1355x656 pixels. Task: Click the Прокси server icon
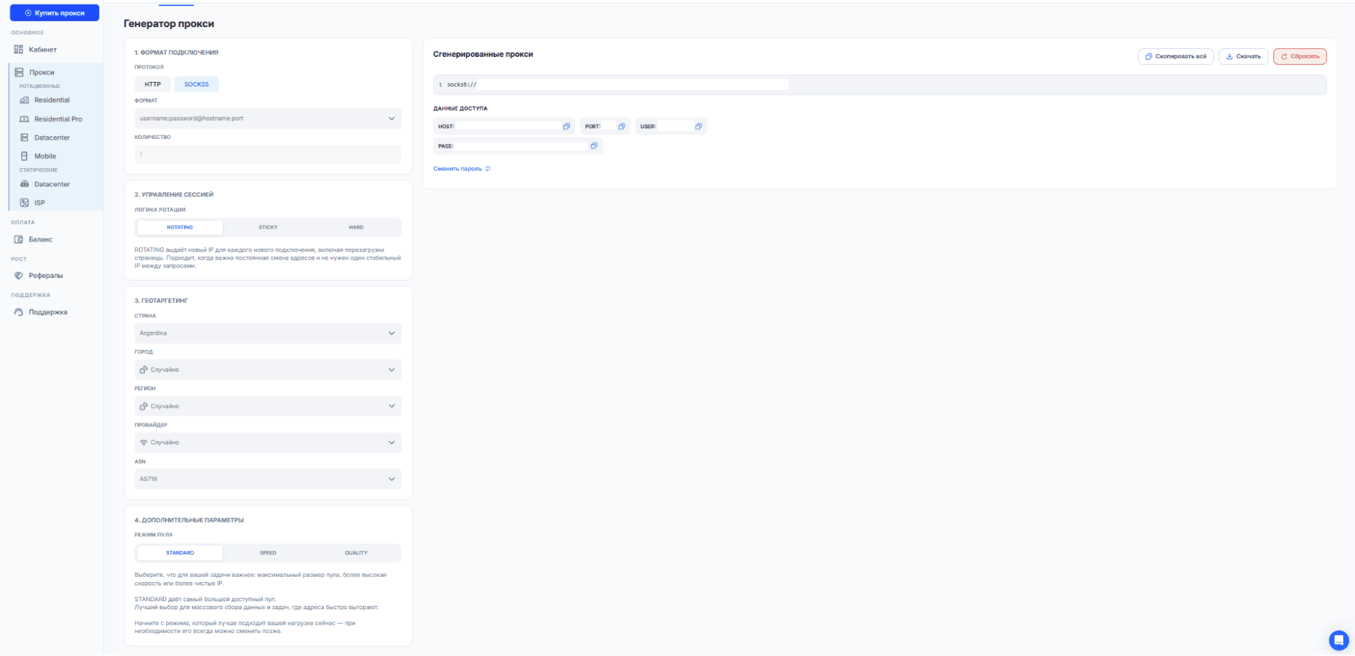point(19,73)
